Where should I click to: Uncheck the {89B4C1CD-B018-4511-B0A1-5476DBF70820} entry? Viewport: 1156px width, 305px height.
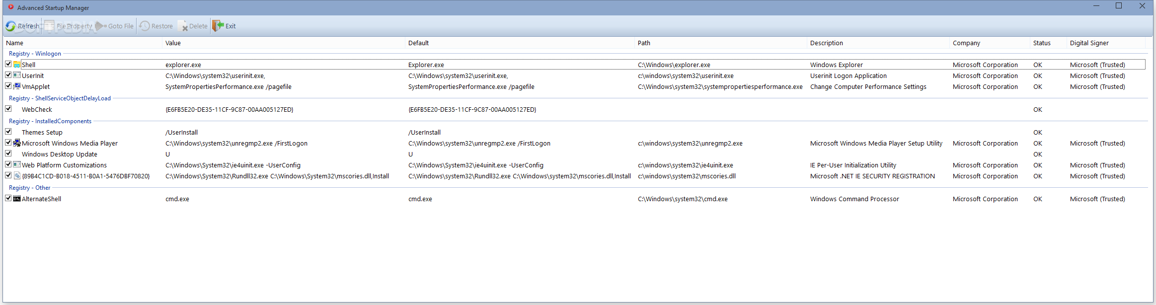click(x=8, y=175)
